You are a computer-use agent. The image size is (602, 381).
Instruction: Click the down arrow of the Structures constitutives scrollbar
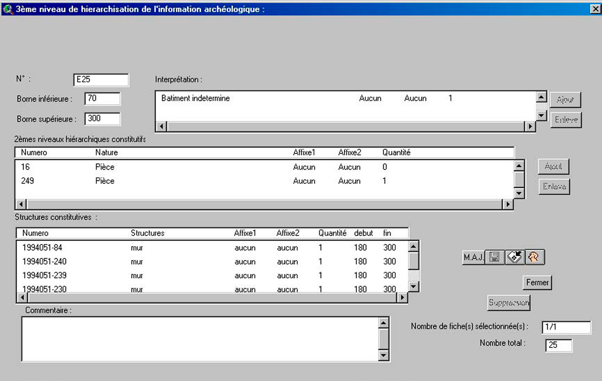(x=413, y=286)
